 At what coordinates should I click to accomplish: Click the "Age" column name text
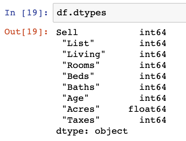coord(75,98)
